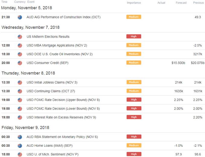205x157 pixels.
Task: Click previous value $20.078b
Action: coord(198,63)
